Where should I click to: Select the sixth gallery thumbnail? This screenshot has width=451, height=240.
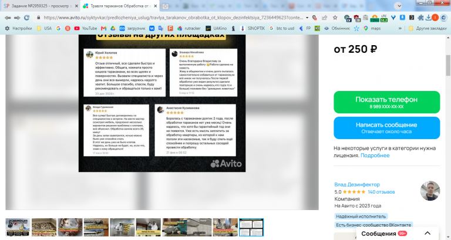pos(149,227)
